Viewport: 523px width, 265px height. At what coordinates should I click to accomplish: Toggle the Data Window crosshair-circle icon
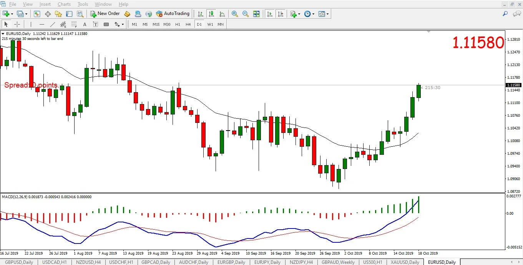48,14
